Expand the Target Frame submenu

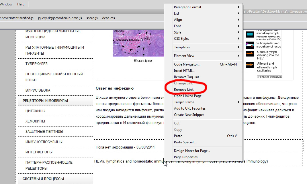pos(184,102)
